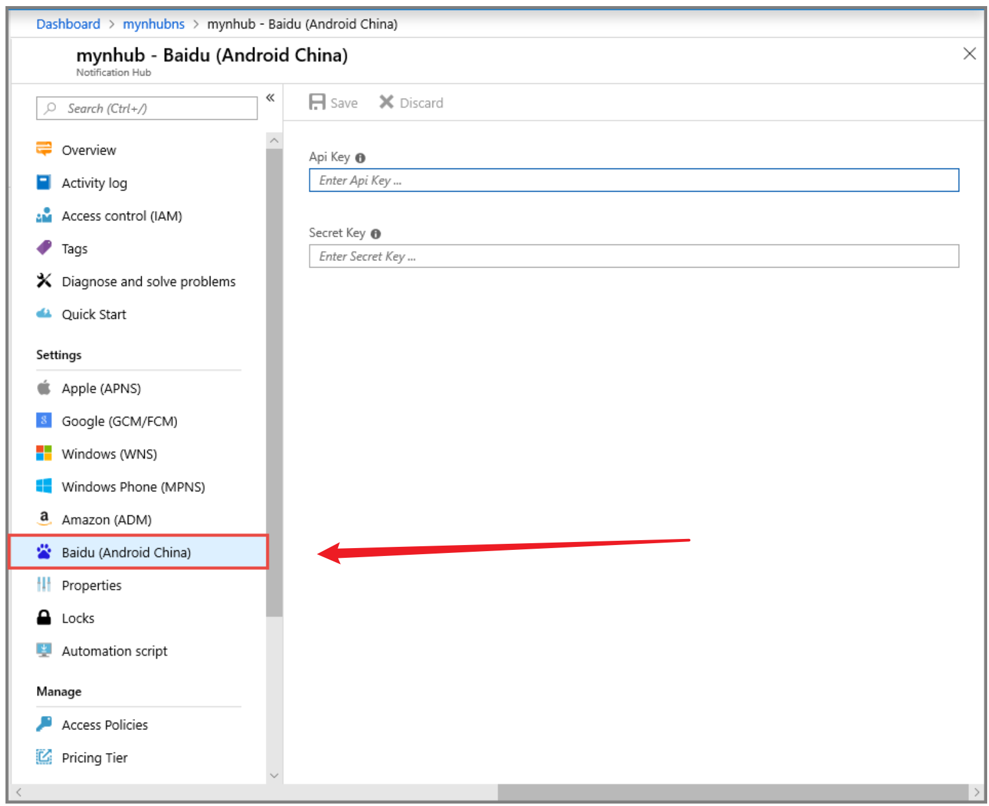This screenshot has height=806, width=989.
Task: Open Activity log from sidebar
Action: (94, 183)
